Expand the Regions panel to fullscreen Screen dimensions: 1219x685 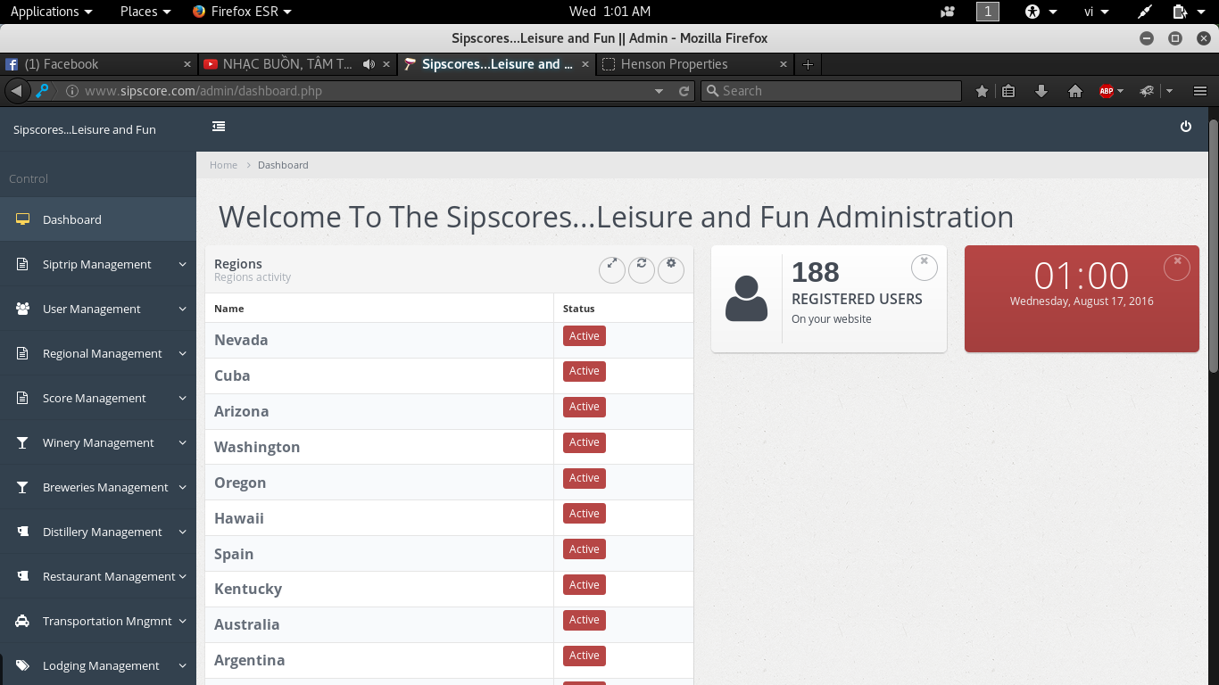pos(612,269)
